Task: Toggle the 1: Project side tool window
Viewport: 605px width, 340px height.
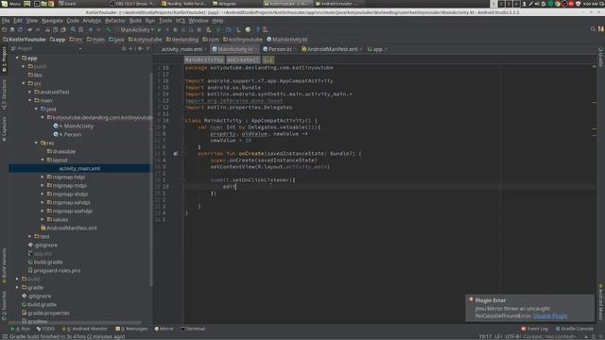Action: (4, 60)
